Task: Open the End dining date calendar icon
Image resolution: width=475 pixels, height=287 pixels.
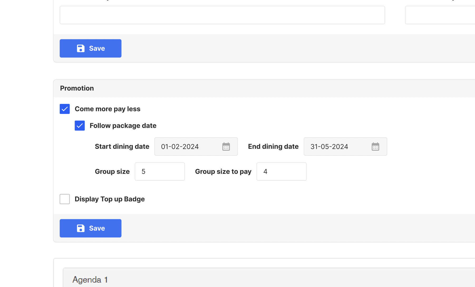Action: coord(375,146)
